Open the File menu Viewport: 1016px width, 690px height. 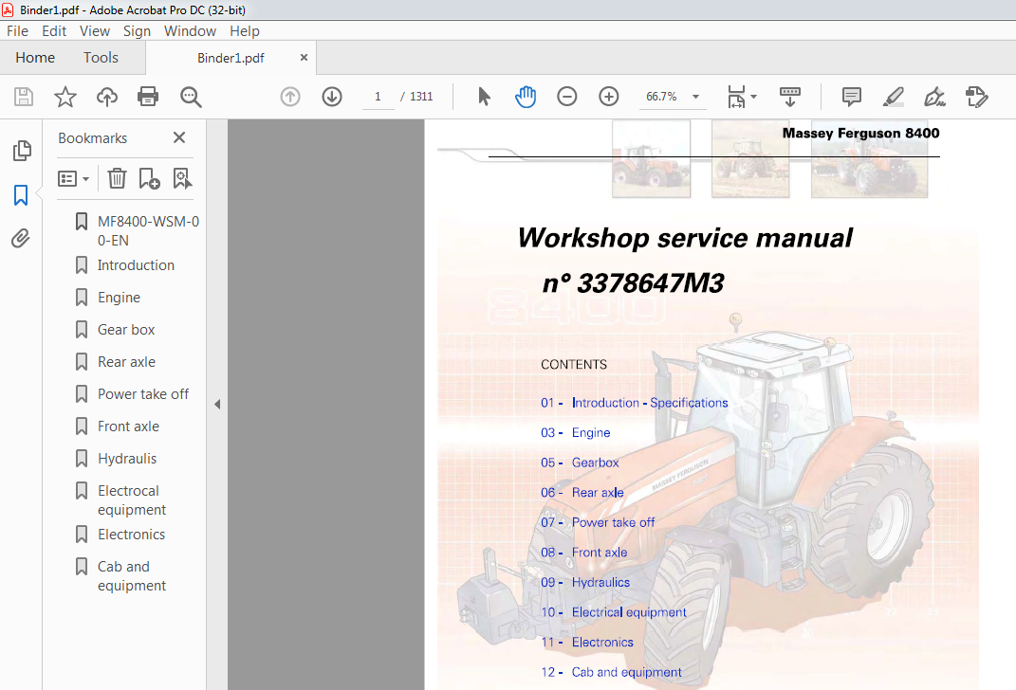(17, 31)
